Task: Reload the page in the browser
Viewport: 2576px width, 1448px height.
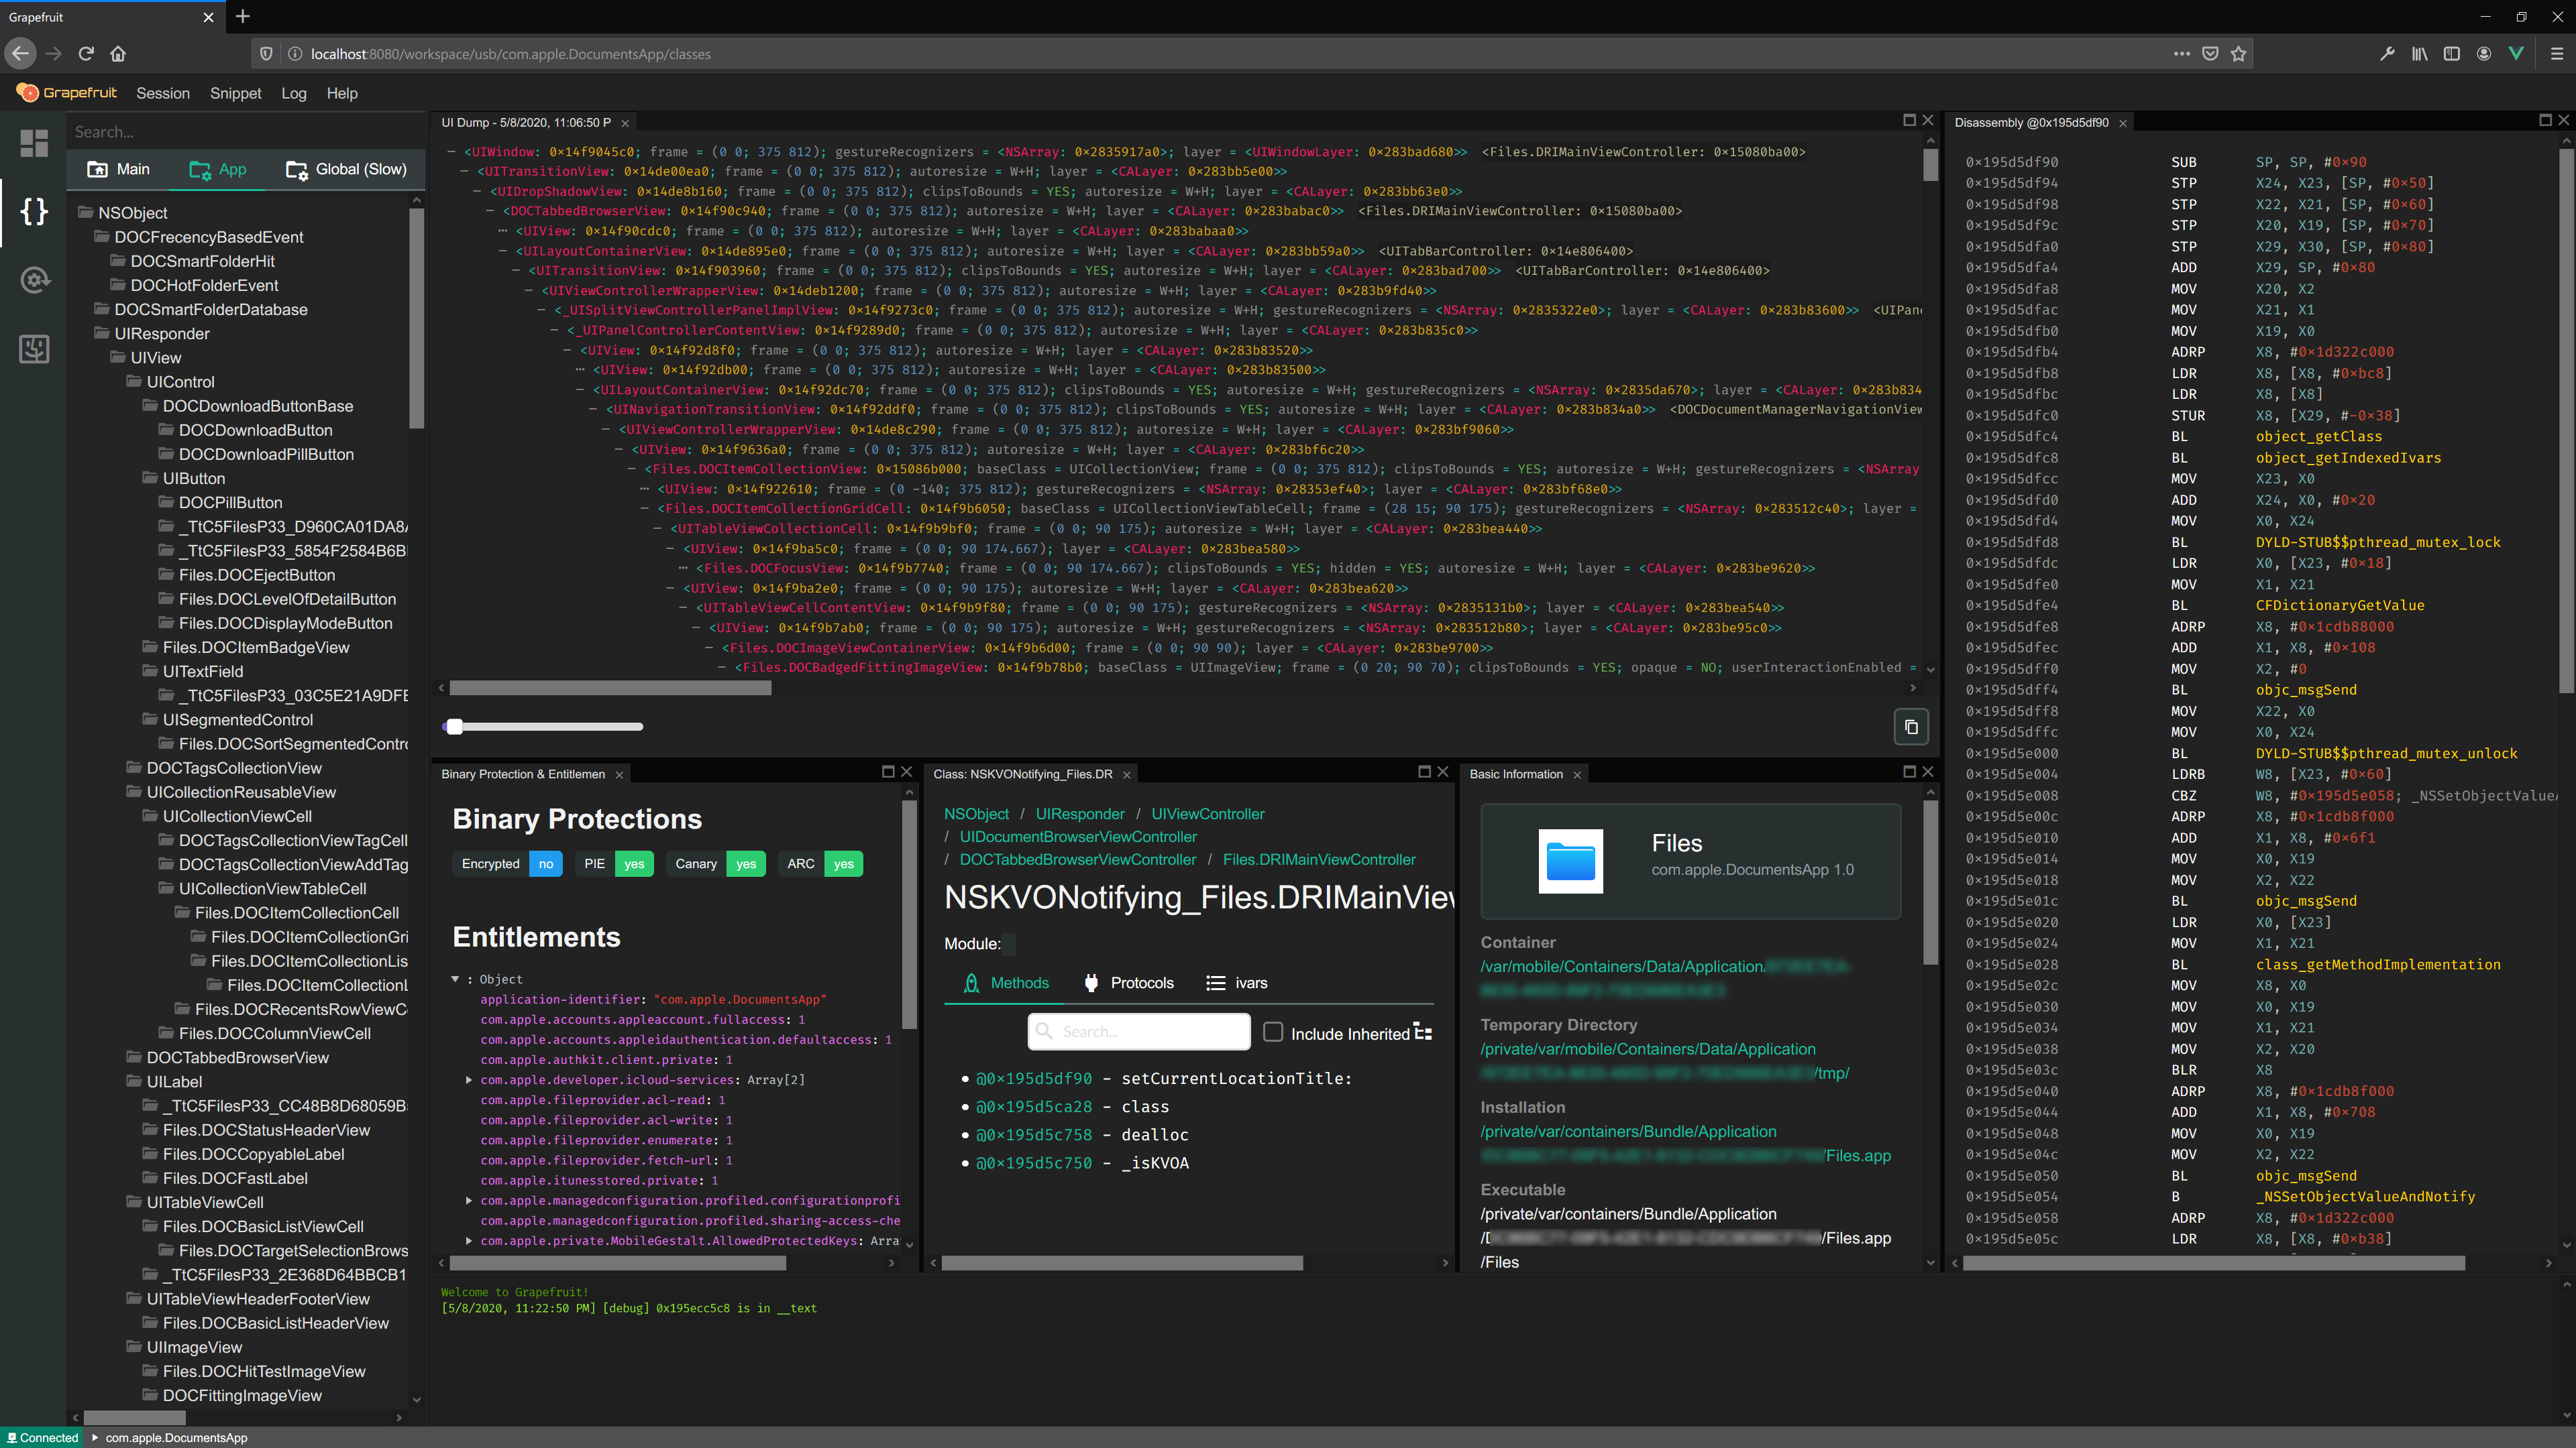Action: pyautogui.click(x=86, y=54)
